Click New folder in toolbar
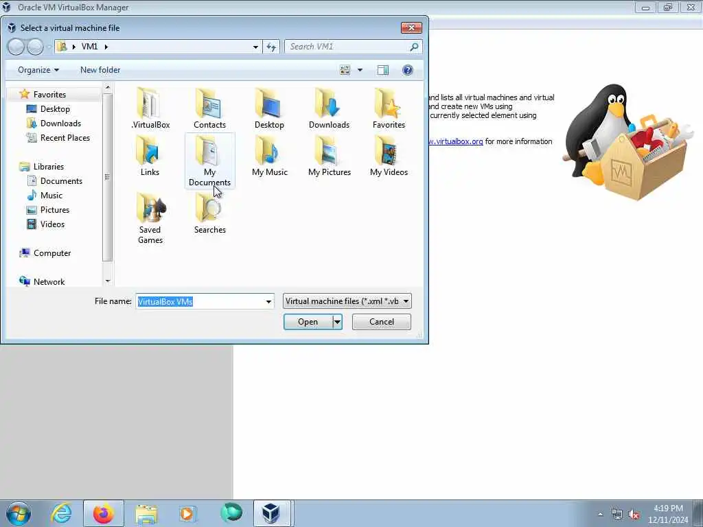This screenshot has height=527, width=703. pyautogui.click(x=100, y=70)
